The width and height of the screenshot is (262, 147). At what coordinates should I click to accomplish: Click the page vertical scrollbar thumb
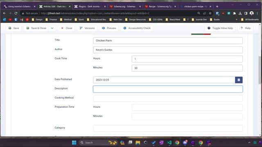260,70
